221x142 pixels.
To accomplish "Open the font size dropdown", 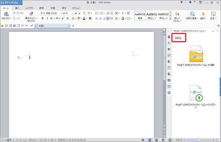I will coord(72,13).
